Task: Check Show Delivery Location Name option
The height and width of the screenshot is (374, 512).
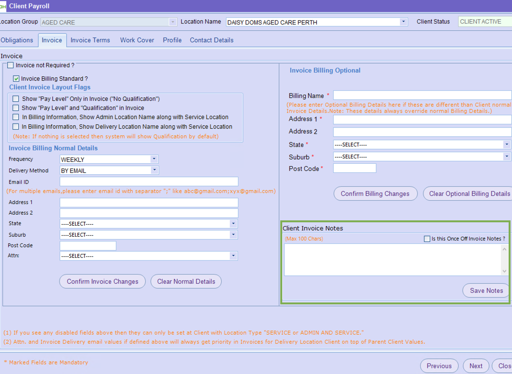Action: [x=16, y=127]
